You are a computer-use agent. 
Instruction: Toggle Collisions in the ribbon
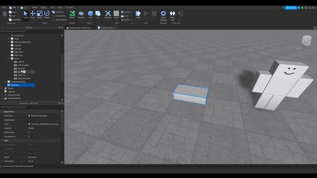pos(58,12)
